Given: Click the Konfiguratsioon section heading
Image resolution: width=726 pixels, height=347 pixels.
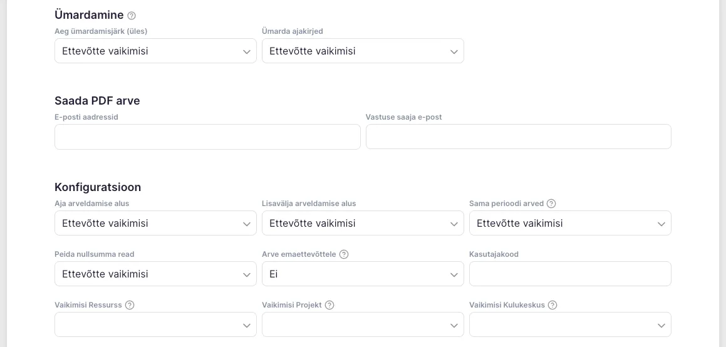Looking at the screenshot, I should point(98,187).
